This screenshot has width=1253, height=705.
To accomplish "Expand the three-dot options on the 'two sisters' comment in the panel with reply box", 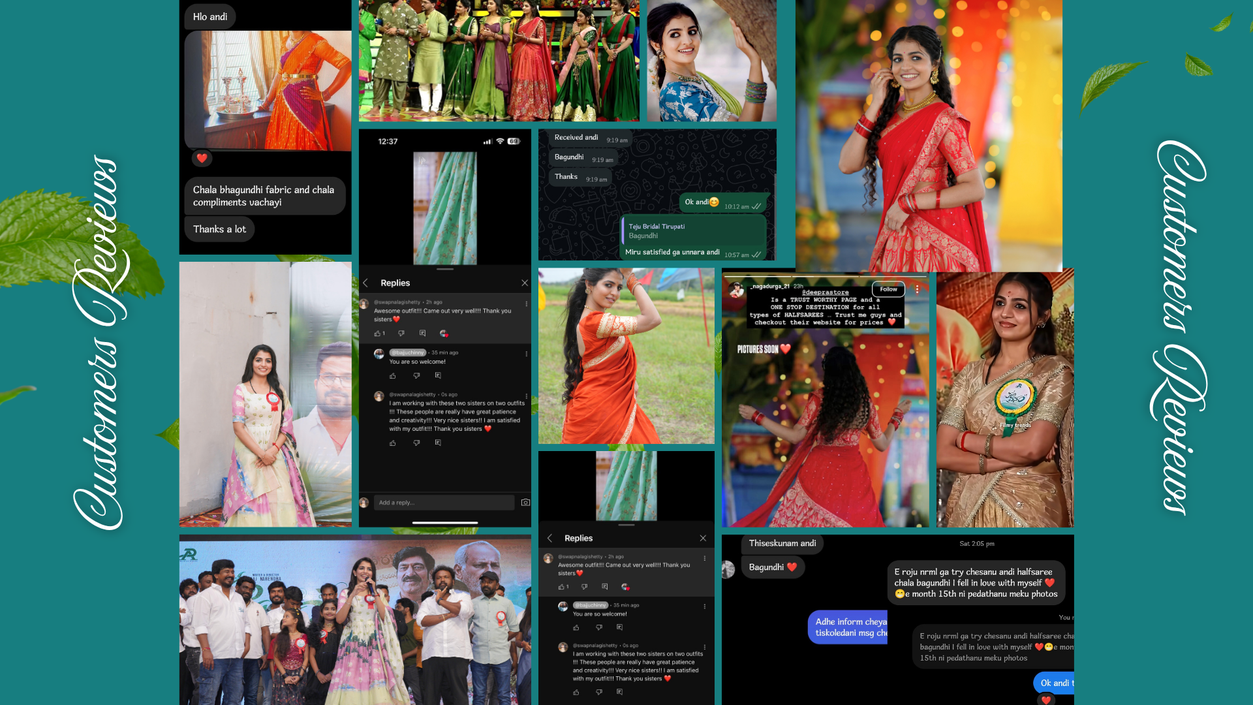I will pos(526,396).
